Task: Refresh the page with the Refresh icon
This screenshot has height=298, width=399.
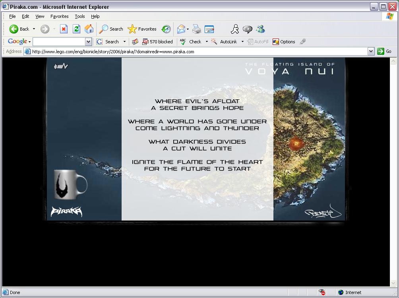Action: pos(76,29)
